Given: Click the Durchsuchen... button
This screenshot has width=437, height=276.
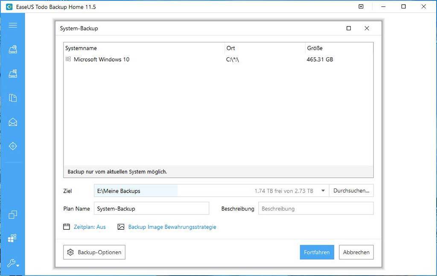Looking at the screenshot, I should click(351, 191).
